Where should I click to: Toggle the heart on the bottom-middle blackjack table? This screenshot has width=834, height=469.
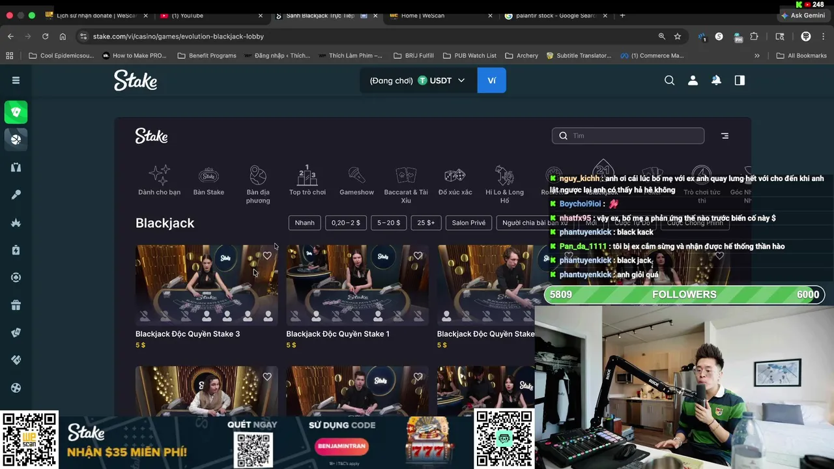[x=418, y=377]
